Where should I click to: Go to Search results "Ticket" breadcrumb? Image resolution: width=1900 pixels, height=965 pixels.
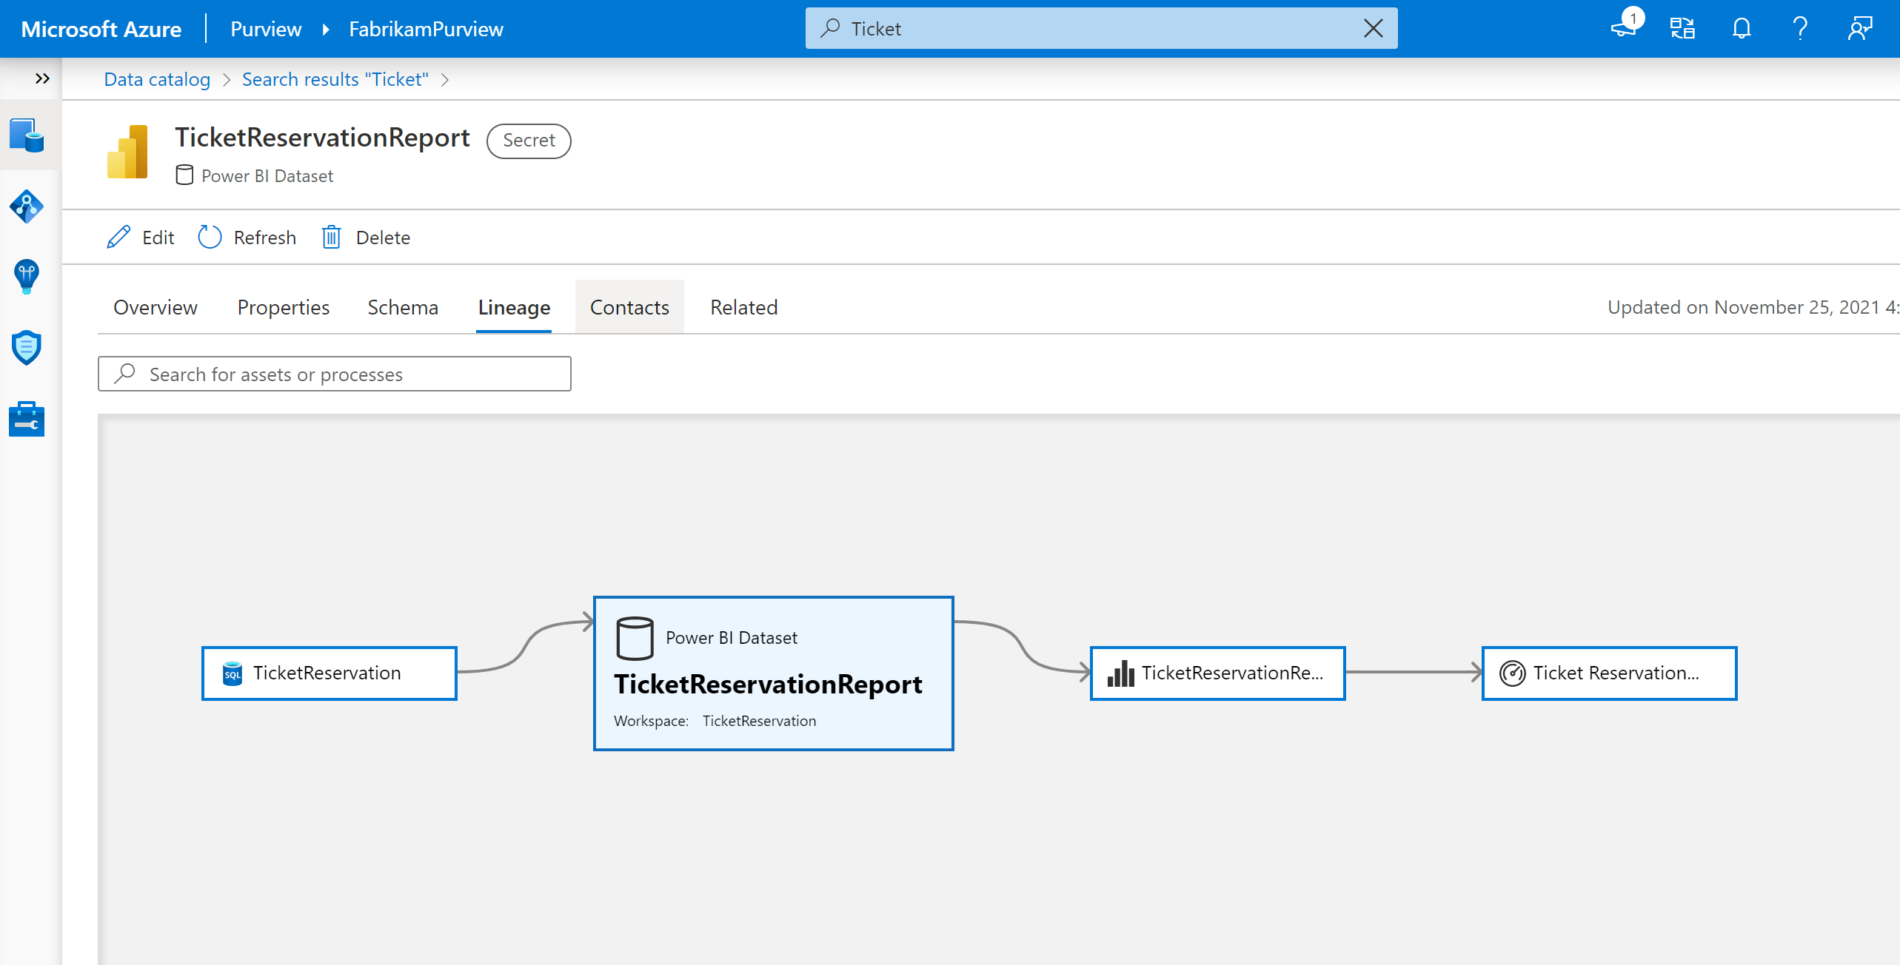click(335, 79)
